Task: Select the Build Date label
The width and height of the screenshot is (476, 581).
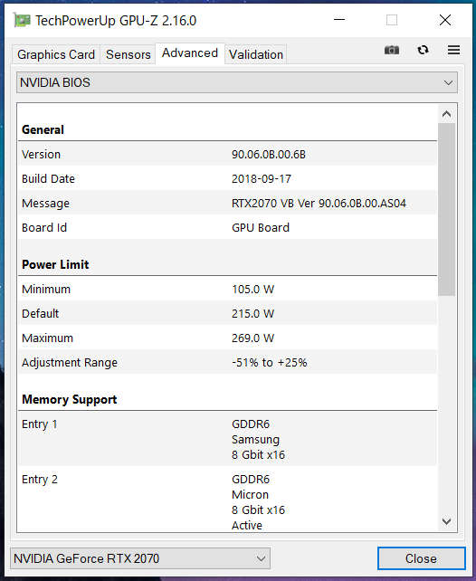Action: [48, 179]
